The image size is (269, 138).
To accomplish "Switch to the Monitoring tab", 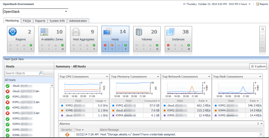I will tap(12, 21).
